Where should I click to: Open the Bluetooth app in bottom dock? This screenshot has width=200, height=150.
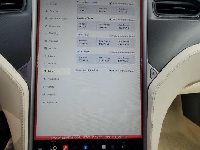point(86,147)
